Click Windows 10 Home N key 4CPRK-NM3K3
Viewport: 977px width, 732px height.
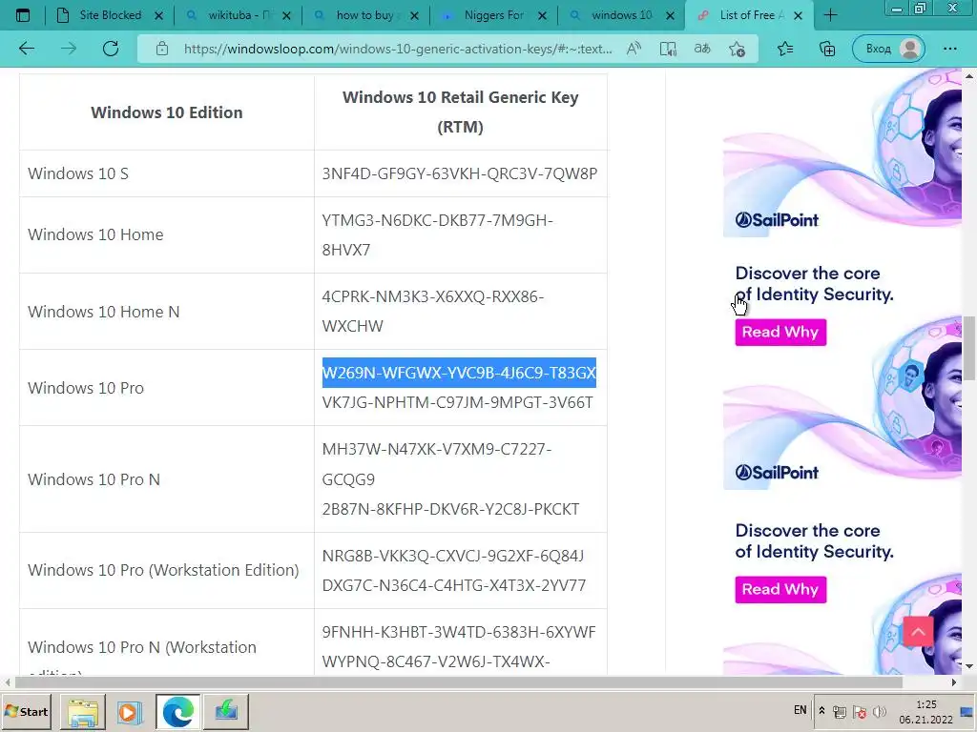pyautogui.click(x=433, y=312)
